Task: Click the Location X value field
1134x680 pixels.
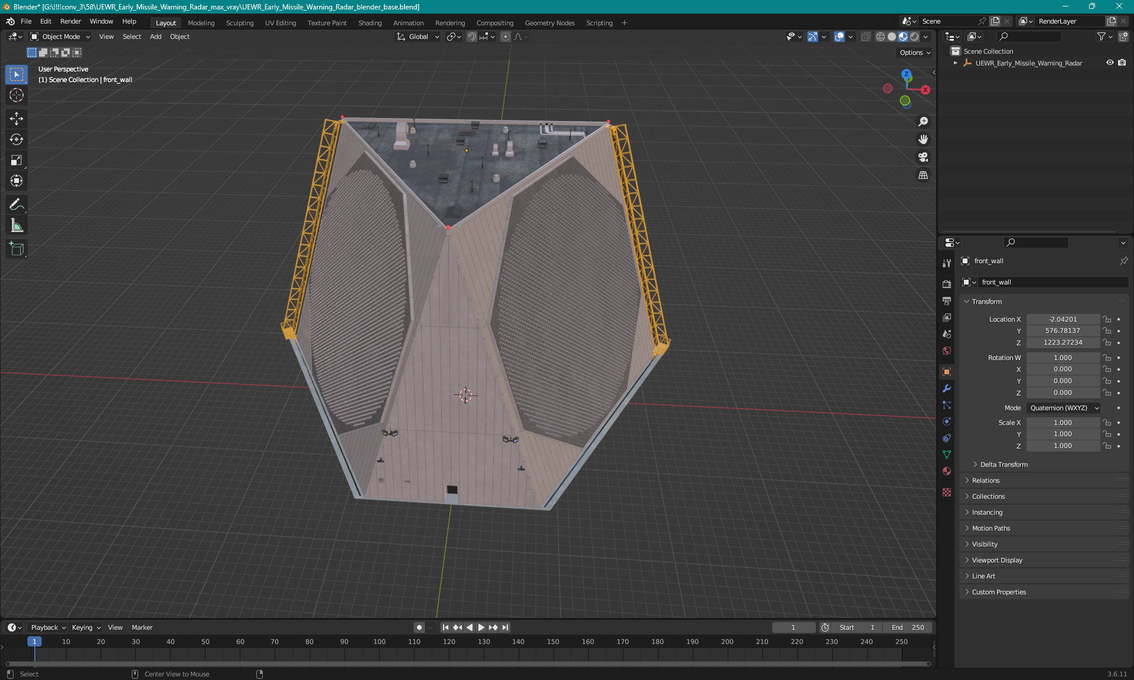Action: click(1063, 319)
